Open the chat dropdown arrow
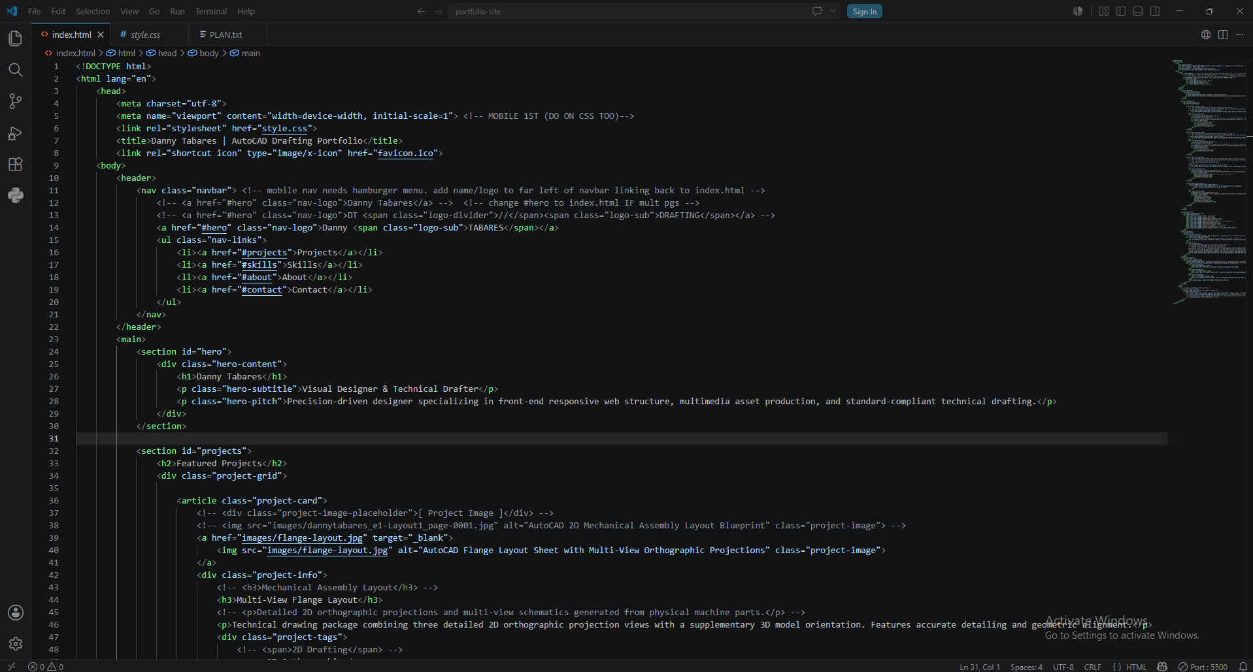This screenshot has width=1253, height=672. (833, 11)
